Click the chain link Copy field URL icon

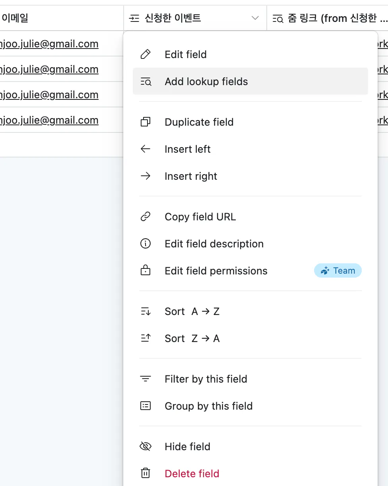[x=146, y=217]
